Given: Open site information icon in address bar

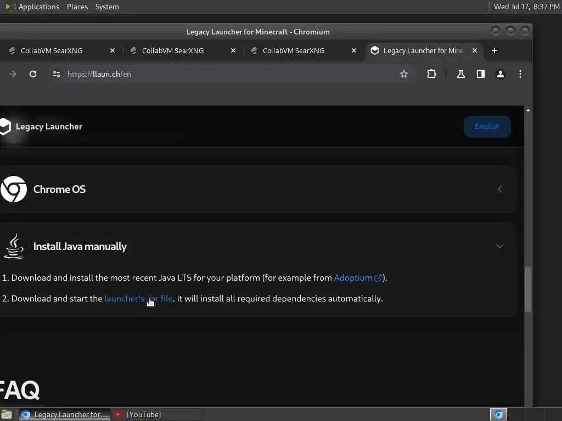Looking at the screenshot, I should pyautogui.click(x=57, y=74).
